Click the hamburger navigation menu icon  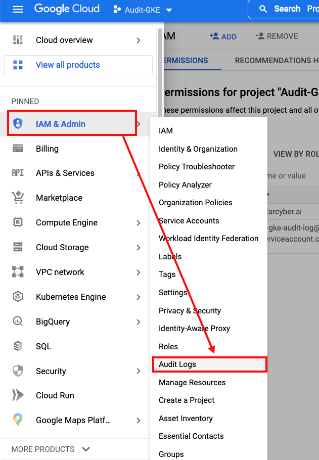click(x=18, y=10)
